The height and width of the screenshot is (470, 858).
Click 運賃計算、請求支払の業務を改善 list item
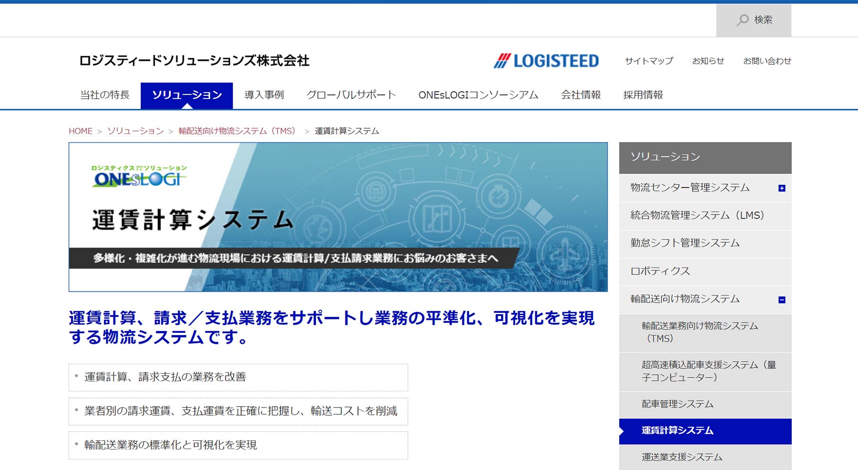238,378
